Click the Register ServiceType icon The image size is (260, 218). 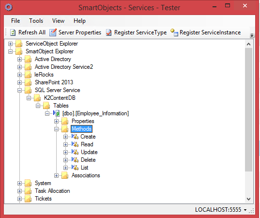tap(109, 32)
